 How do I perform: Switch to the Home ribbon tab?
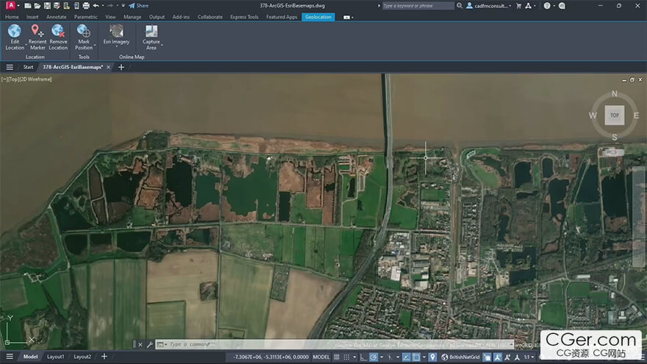pos(12,17)
